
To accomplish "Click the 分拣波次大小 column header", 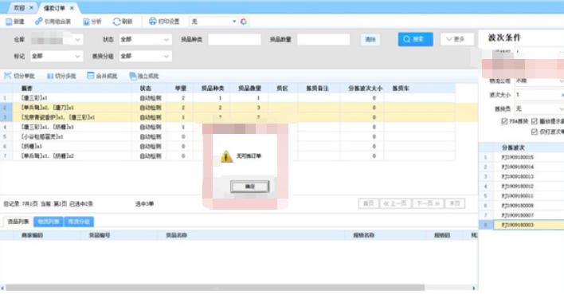I will [x=365, y=89].
